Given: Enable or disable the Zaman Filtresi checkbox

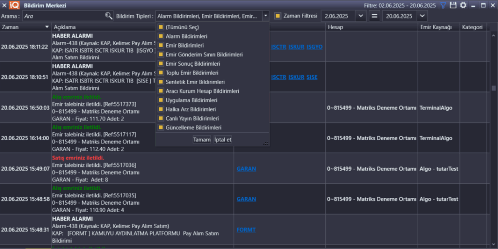Looking at the screenshot, I should coord(278,16).
